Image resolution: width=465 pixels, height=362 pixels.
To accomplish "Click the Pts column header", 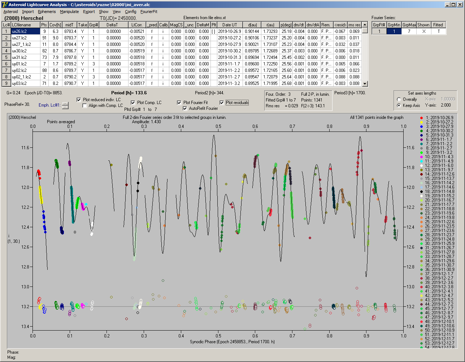I will [x=44, y=25].
